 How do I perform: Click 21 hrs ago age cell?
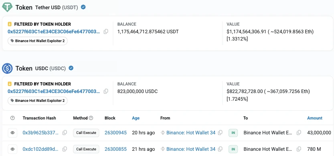click(x=144, y=149)
